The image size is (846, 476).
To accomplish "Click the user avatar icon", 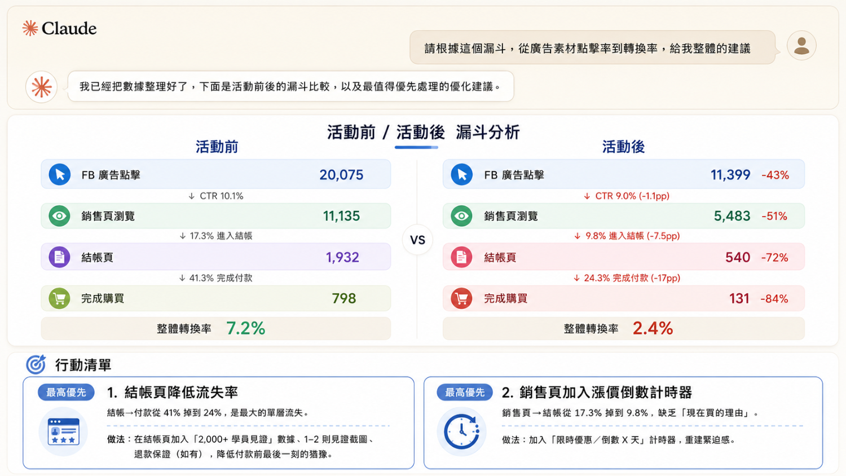I will click(801, 46).
